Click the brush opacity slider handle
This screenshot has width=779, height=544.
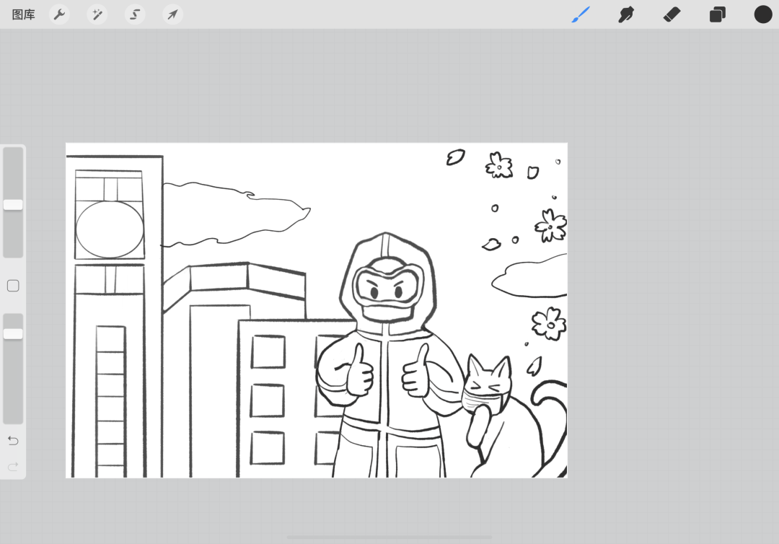click(x=13, y=333)
